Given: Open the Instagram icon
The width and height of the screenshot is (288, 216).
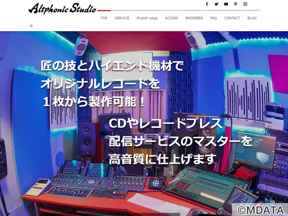Looking at the screenshot, I should [x=245, y=4].
